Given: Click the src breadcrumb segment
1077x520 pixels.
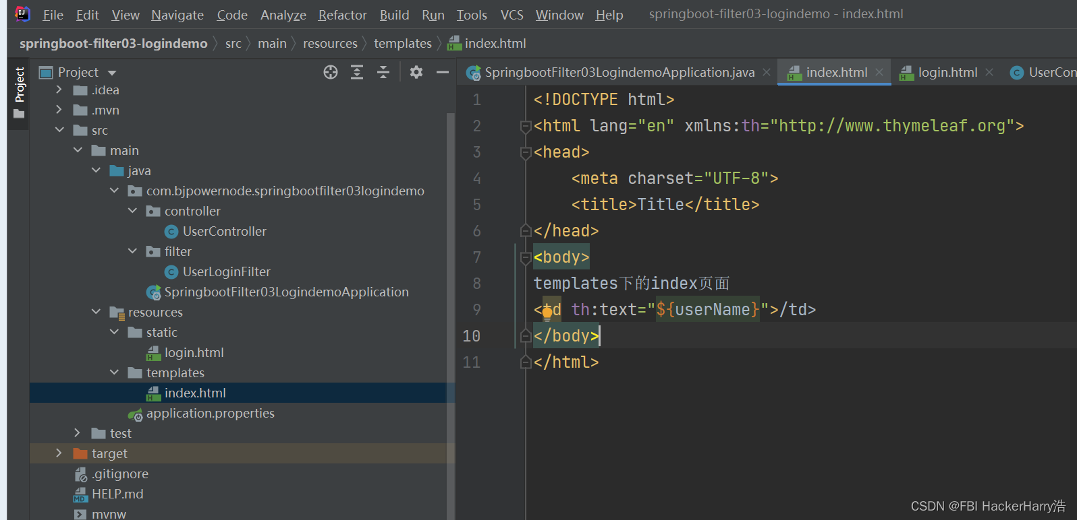Looking at the screenshot, I should point(233,43).
